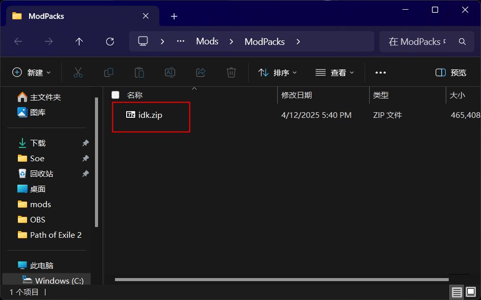
Task: Select 此电脑 in sidebar
Action: tap(35, 265)
